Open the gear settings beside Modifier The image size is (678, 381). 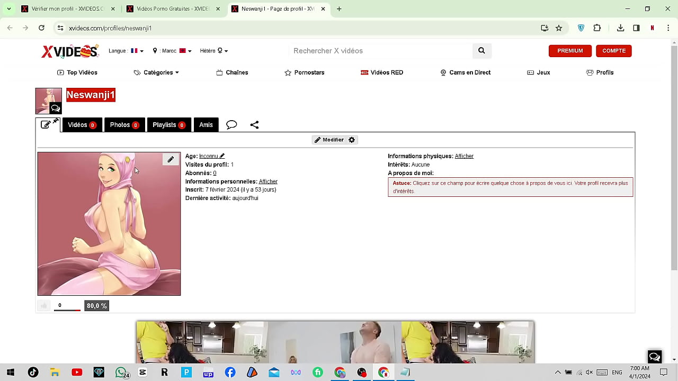352,140
